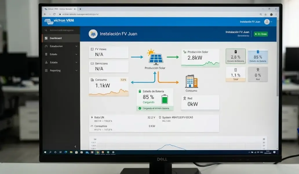Open the user account avatar menu
Viewport: 299px width, 174px height.
[267, 22]
